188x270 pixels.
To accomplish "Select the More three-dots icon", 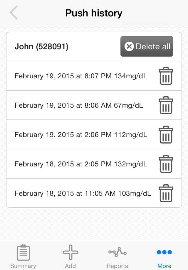I will pyautogui.click(x=164, y=252).
